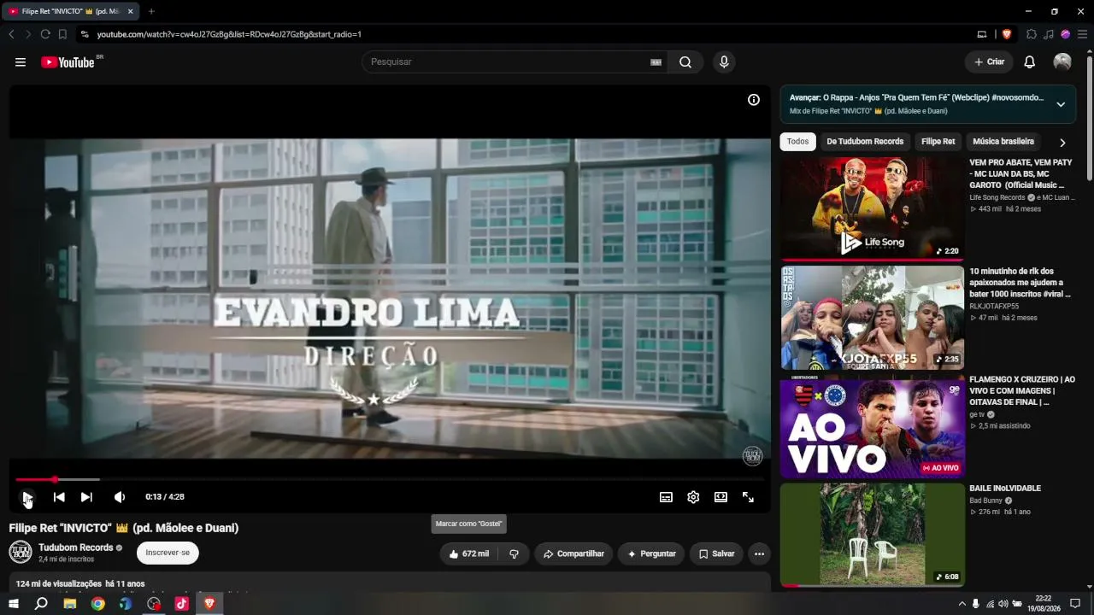Open the YouTube guide hamburger menu

coord(21,62)
